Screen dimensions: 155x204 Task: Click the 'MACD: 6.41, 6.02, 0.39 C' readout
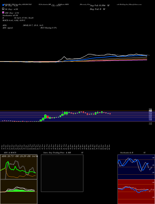click(14, 20)
